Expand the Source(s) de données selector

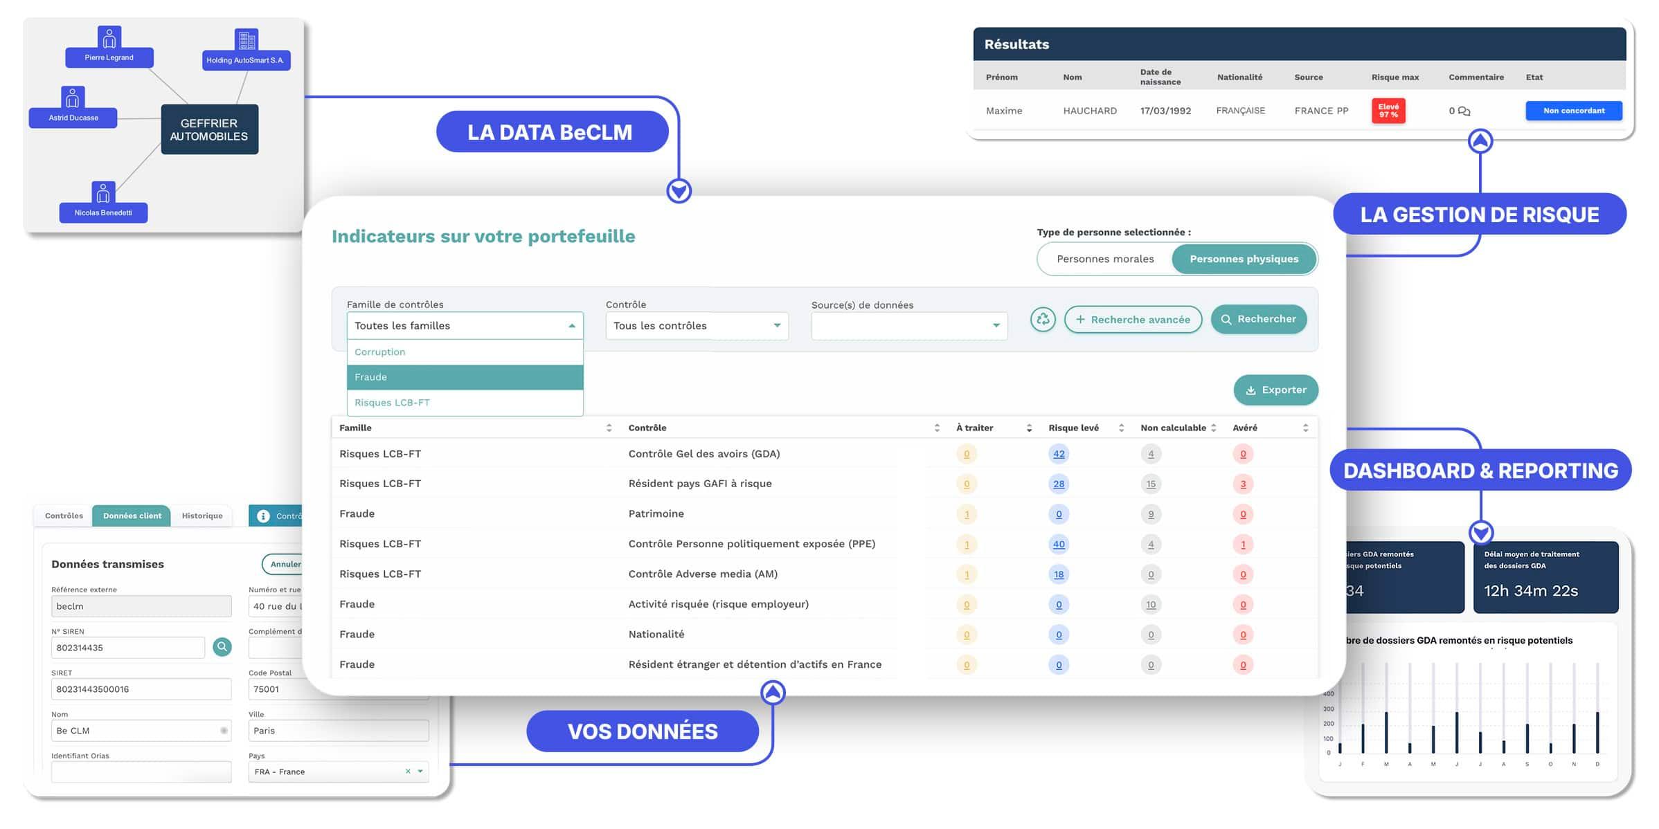(908, 325)
